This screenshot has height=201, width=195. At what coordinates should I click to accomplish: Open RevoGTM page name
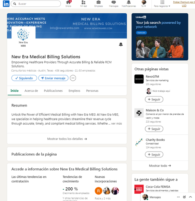point(152,76)
